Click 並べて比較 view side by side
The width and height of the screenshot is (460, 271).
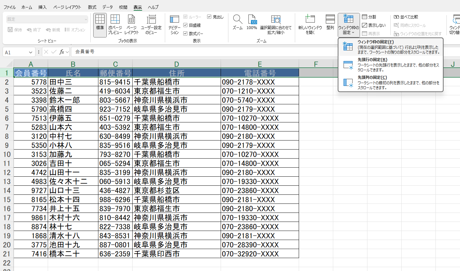[x=406, y=17]
